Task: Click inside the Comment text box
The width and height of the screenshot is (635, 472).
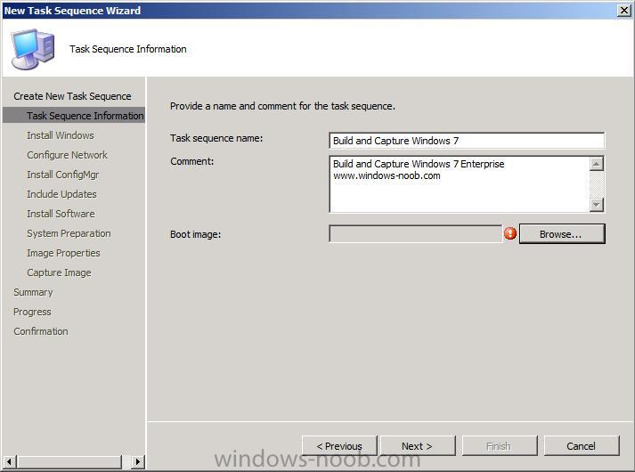Action: 460,183
